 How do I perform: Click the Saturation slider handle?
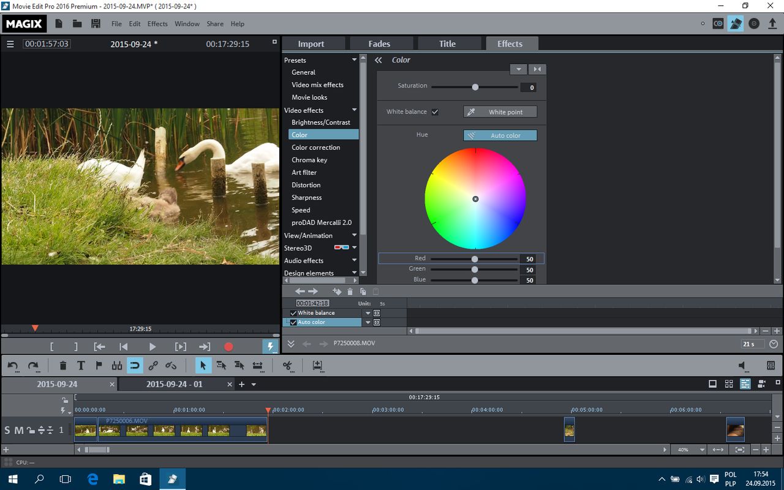tap(475, 87)
